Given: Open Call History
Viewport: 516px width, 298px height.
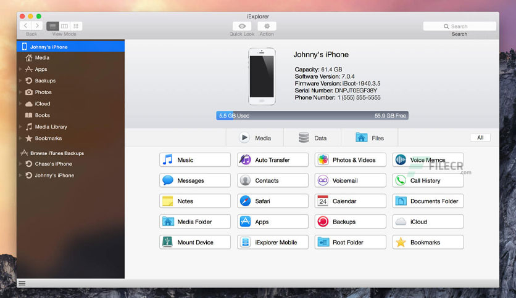Looking at the screenshot, I should pyautogui.click(x=428, y=180).
